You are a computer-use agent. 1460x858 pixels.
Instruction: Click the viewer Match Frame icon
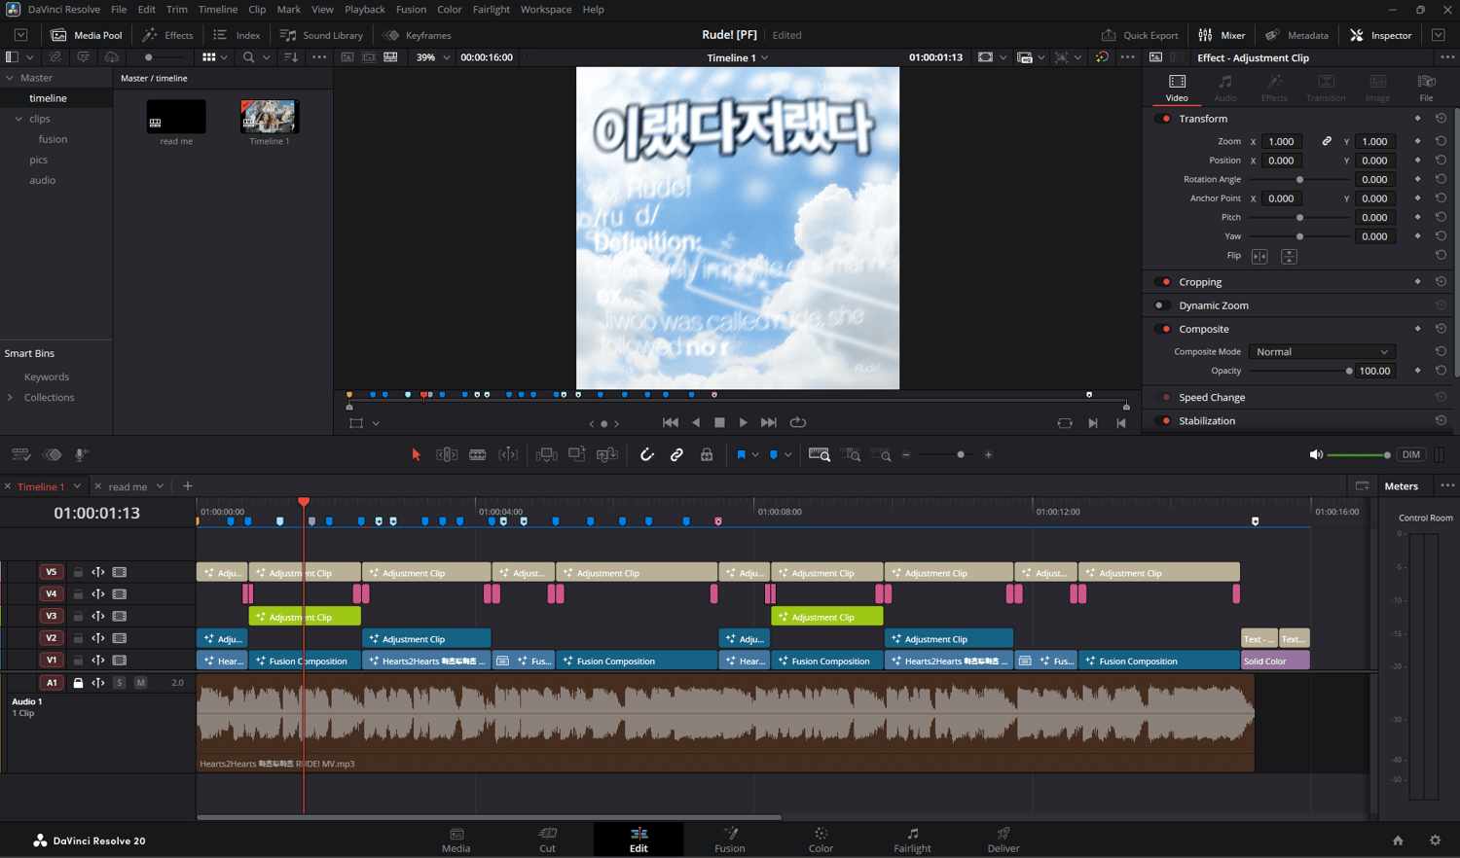[x=1065, y=423]
